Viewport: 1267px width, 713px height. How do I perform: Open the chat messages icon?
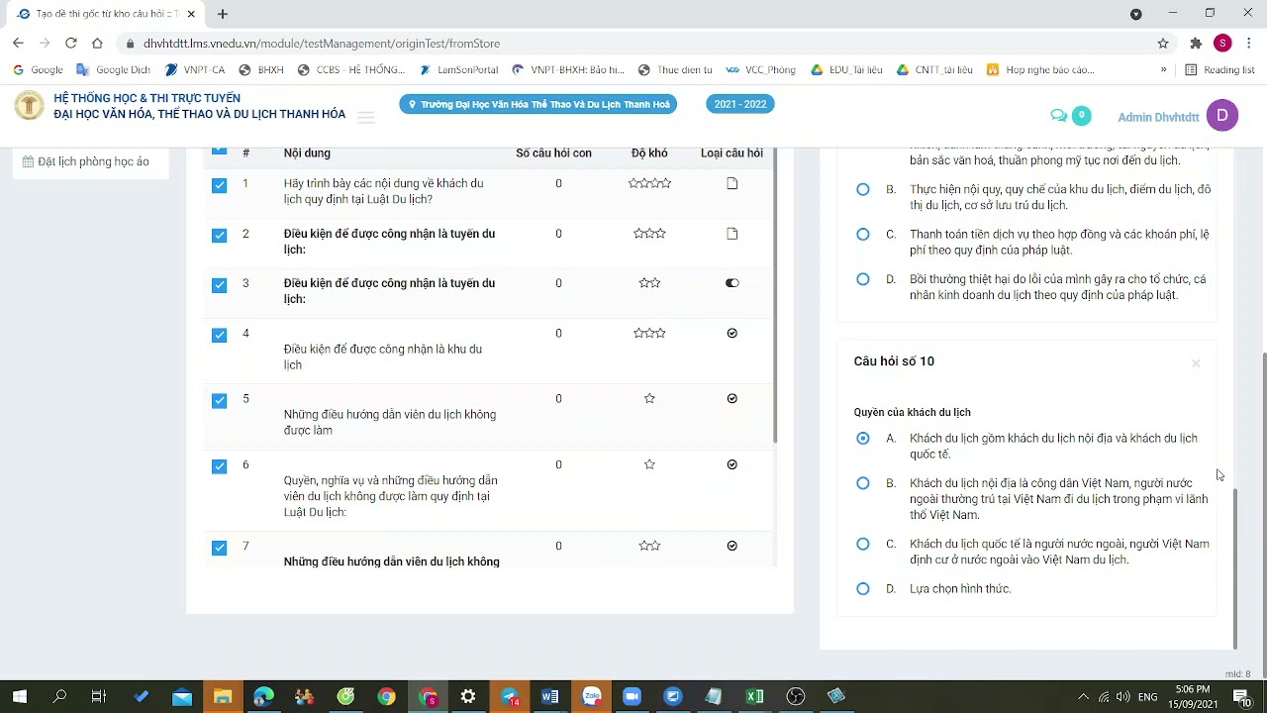[x=1058, y=116]
